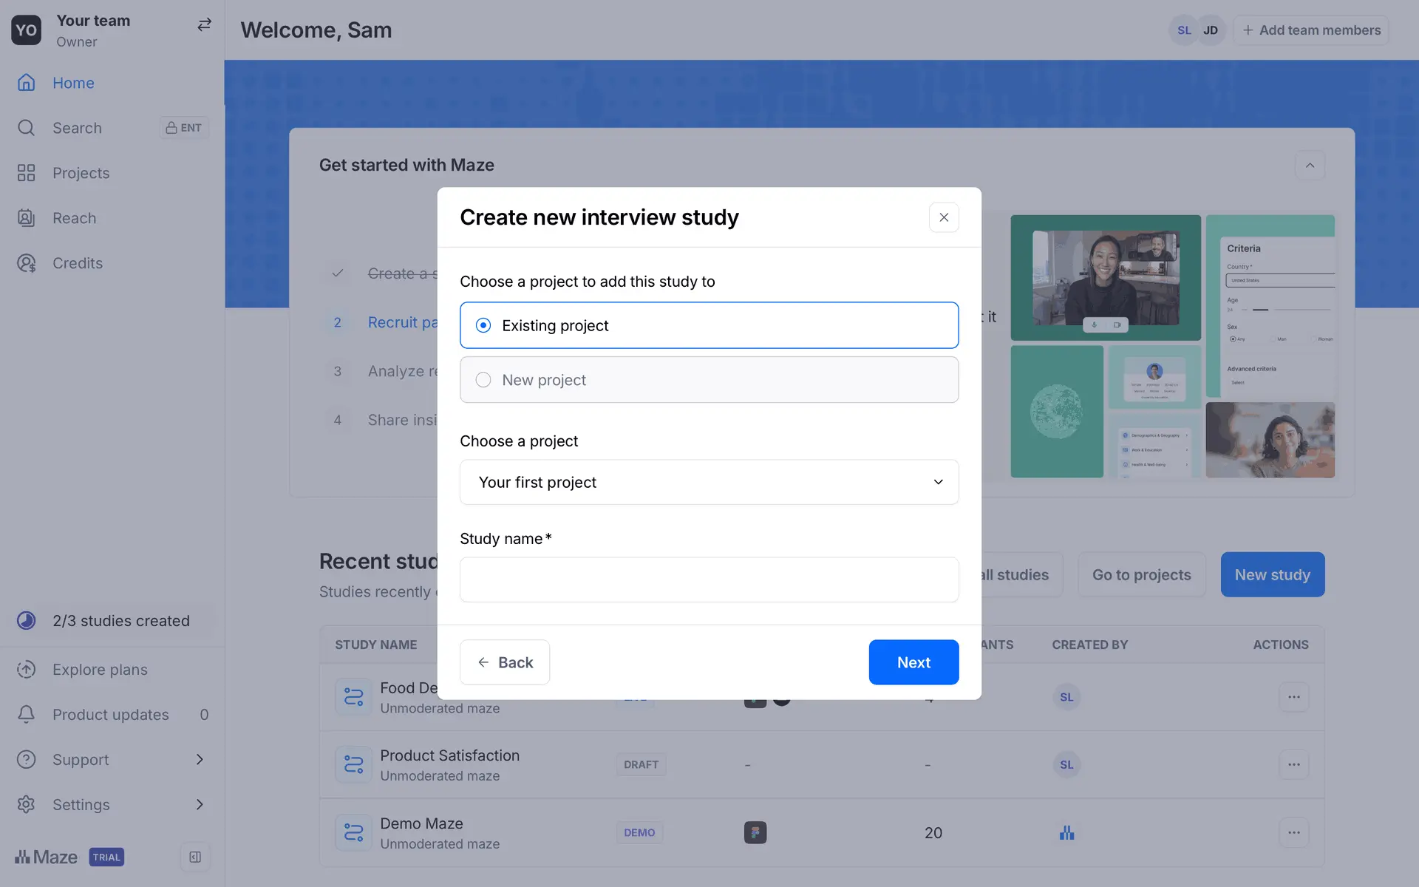Select the New project radio option
Image resolution: width=1419 pixels, height=887 pixels.
tap(483, 380)
